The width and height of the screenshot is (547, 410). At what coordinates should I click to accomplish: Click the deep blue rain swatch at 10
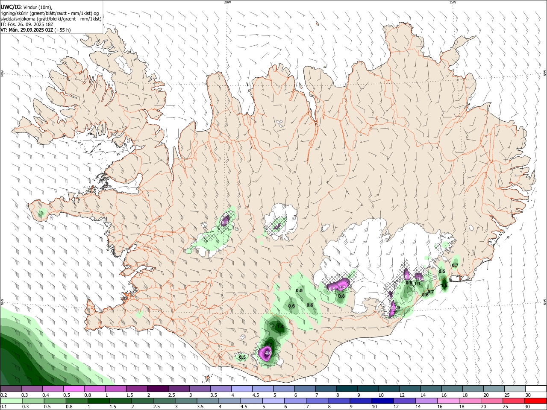tap(382, 401)
